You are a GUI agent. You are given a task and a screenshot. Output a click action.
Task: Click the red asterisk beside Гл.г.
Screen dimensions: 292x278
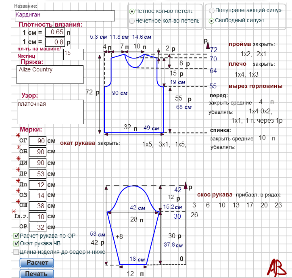coord(14,211)
